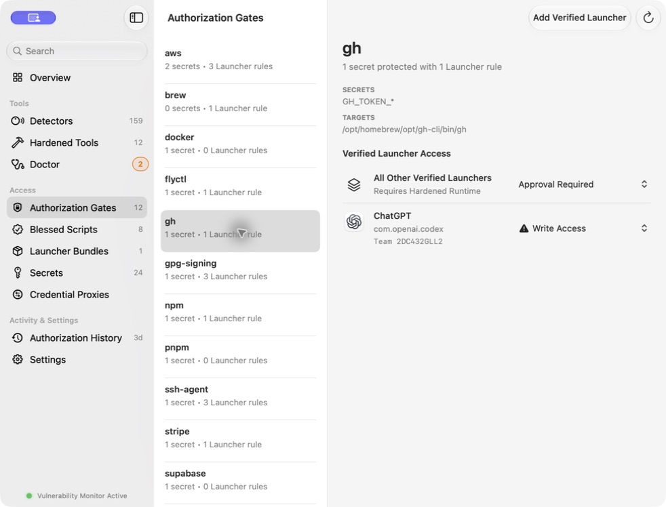The image size is (666, 507).
Task: Click the com.openai.codex bundle identifier
Action: 408,229
